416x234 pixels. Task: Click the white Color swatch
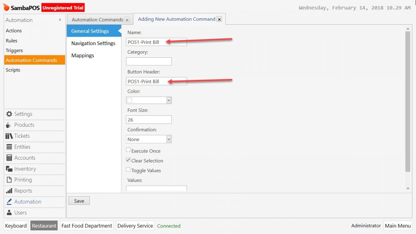click(130, 100)
